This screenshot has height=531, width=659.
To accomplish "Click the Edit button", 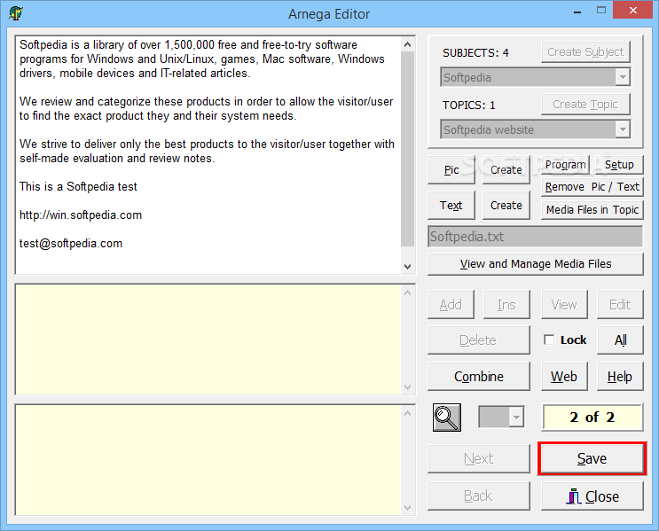I will (620, 304).
